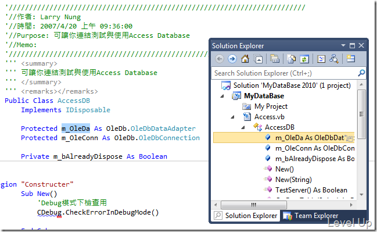Select the AccessDB class label
Screen dimensions: 377x232
tap(279, 127)
